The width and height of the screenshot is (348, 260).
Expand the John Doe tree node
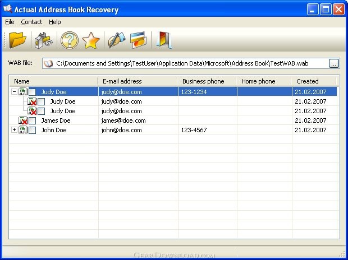(14, 129)
